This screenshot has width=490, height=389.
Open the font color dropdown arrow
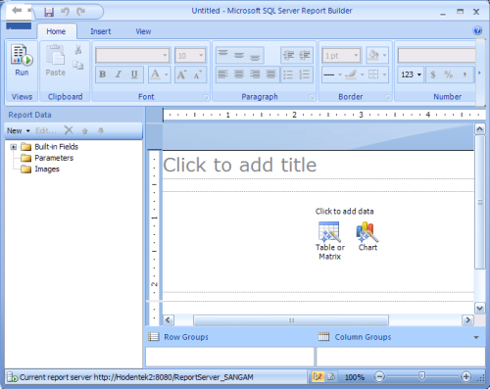coord(167,74)
